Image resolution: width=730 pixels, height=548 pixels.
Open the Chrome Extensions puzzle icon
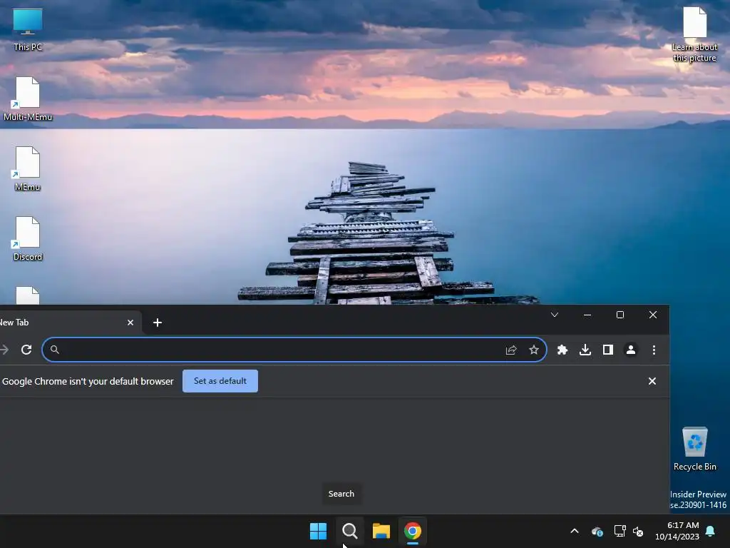(x=562, y=350)
